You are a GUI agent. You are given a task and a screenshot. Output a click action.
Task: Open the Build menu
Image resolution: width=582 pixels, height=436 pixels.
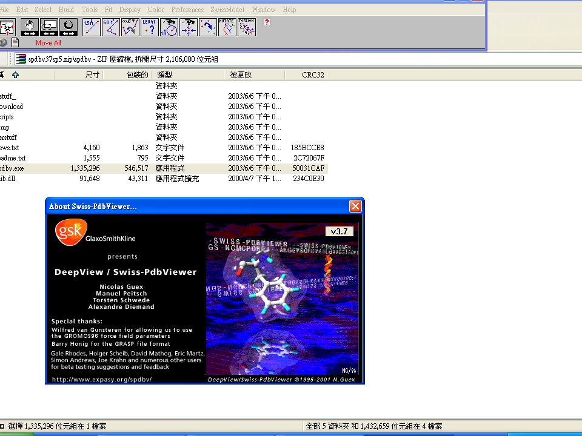pos(66,10)
